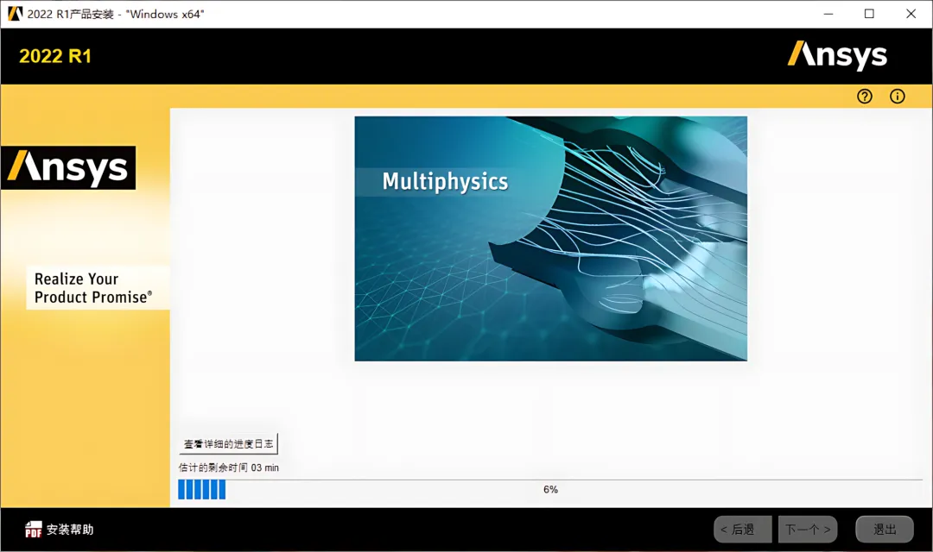Click the Ansys icon in title bar
Image resolution: width=933 pixels, height=552 pixels.
tap(15, 14)
